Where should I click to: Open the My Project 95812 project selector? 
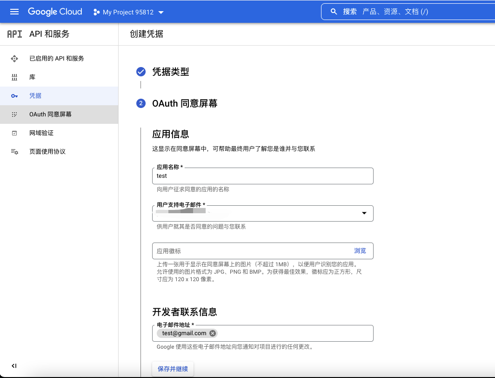tap(129, 12)
